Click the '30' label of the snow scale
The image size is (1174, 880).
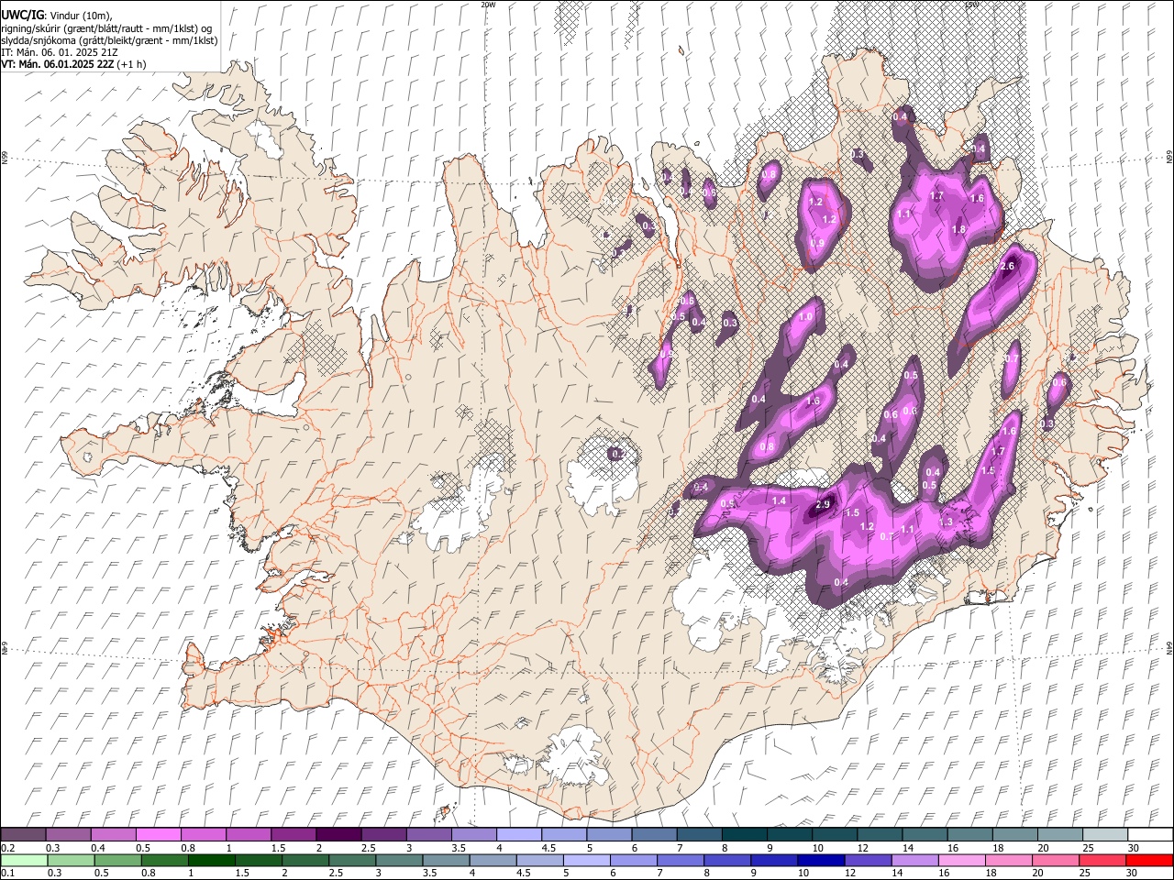[x=1134, y=848]
